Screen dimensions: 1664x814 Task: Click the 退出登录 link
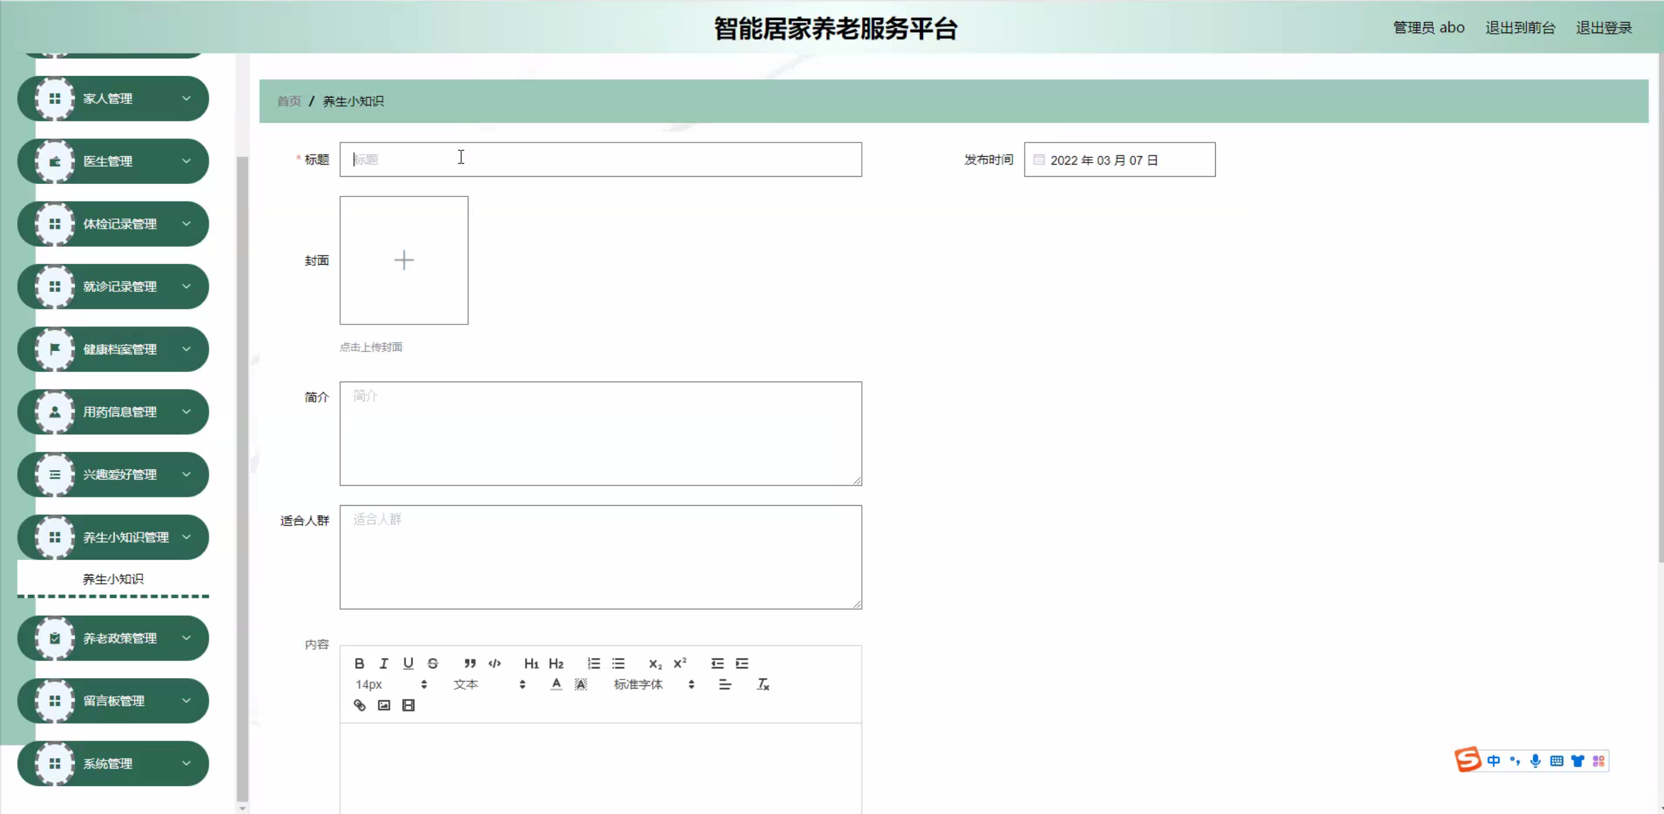[x=1604, y=28]
